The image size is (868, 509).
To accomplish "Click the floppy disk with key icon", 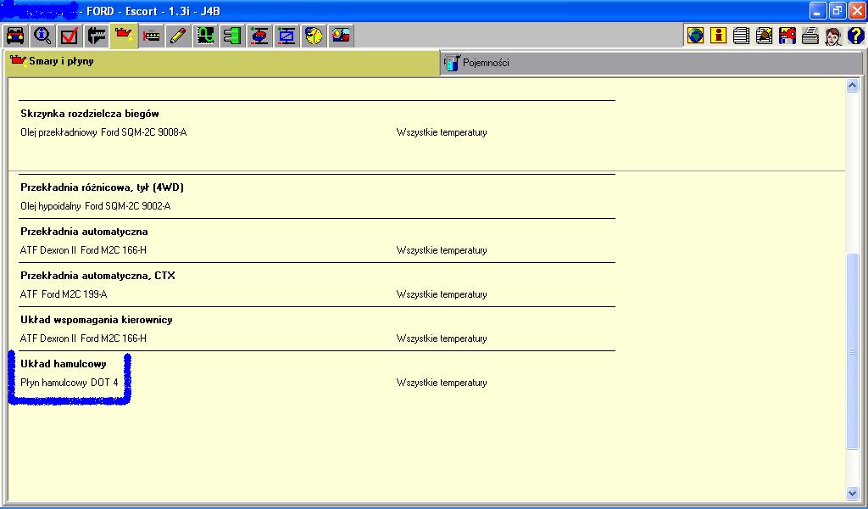I will (787, 36).
